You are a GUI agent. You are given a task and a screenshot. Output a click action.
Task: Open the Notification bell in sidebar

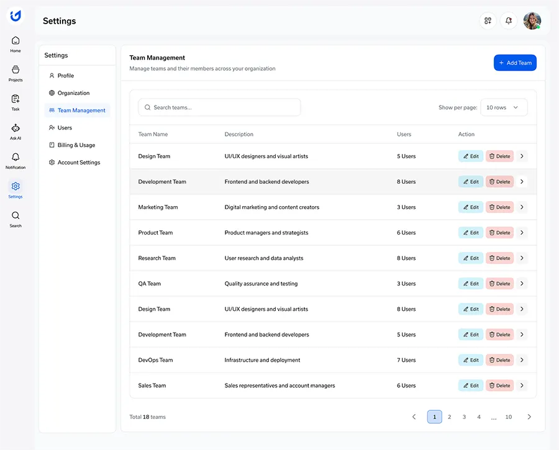point(16,161)
